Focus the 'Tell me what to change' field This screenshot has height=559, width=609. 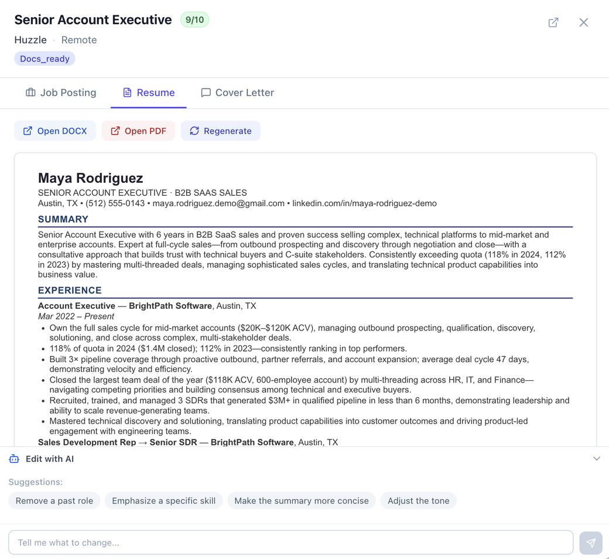coord(291,543)
